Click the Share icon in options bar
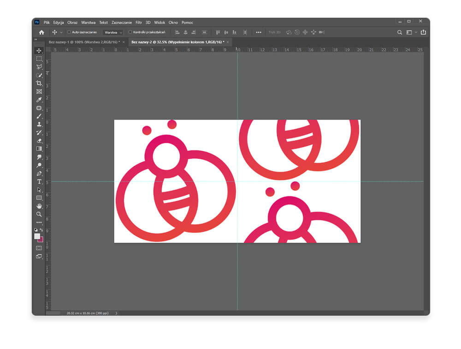Image resolution: width=461 pixels, height=349 pixels. 423,32
